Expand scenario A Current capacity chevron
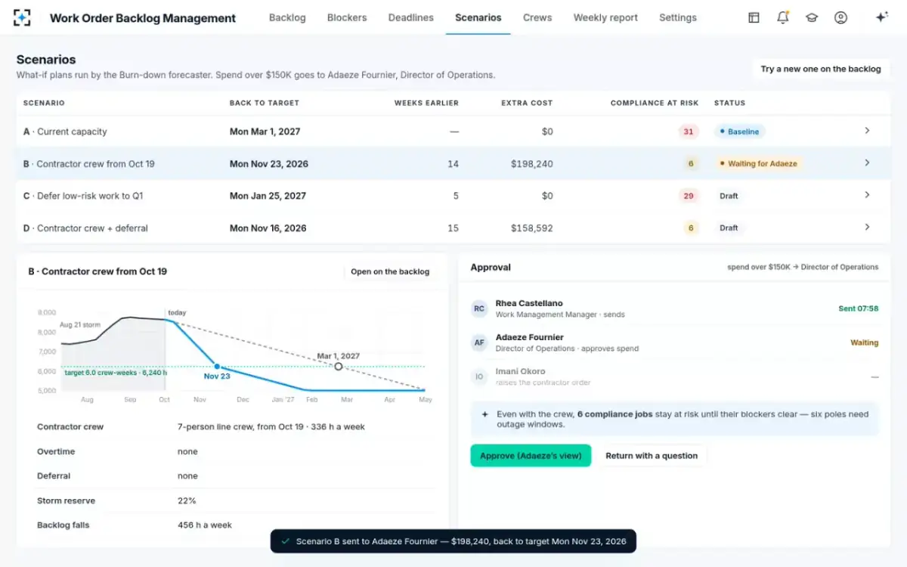The width and height of the screenshot is (907, 567). point(867,131)
